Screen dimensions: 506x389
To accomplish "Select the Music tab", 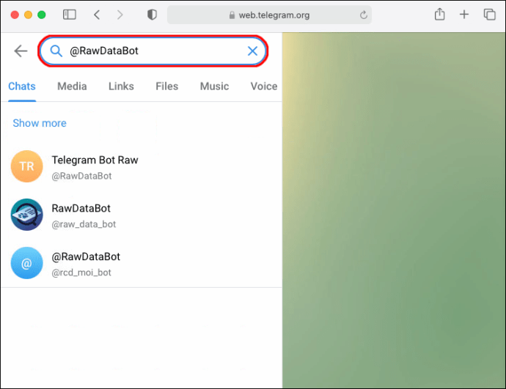I will [x=214, y=86].
